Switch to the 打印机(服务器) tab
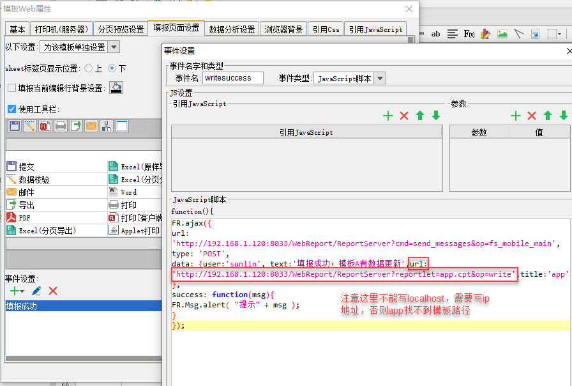This screenshot has height=386, width=572. [61, 29]
